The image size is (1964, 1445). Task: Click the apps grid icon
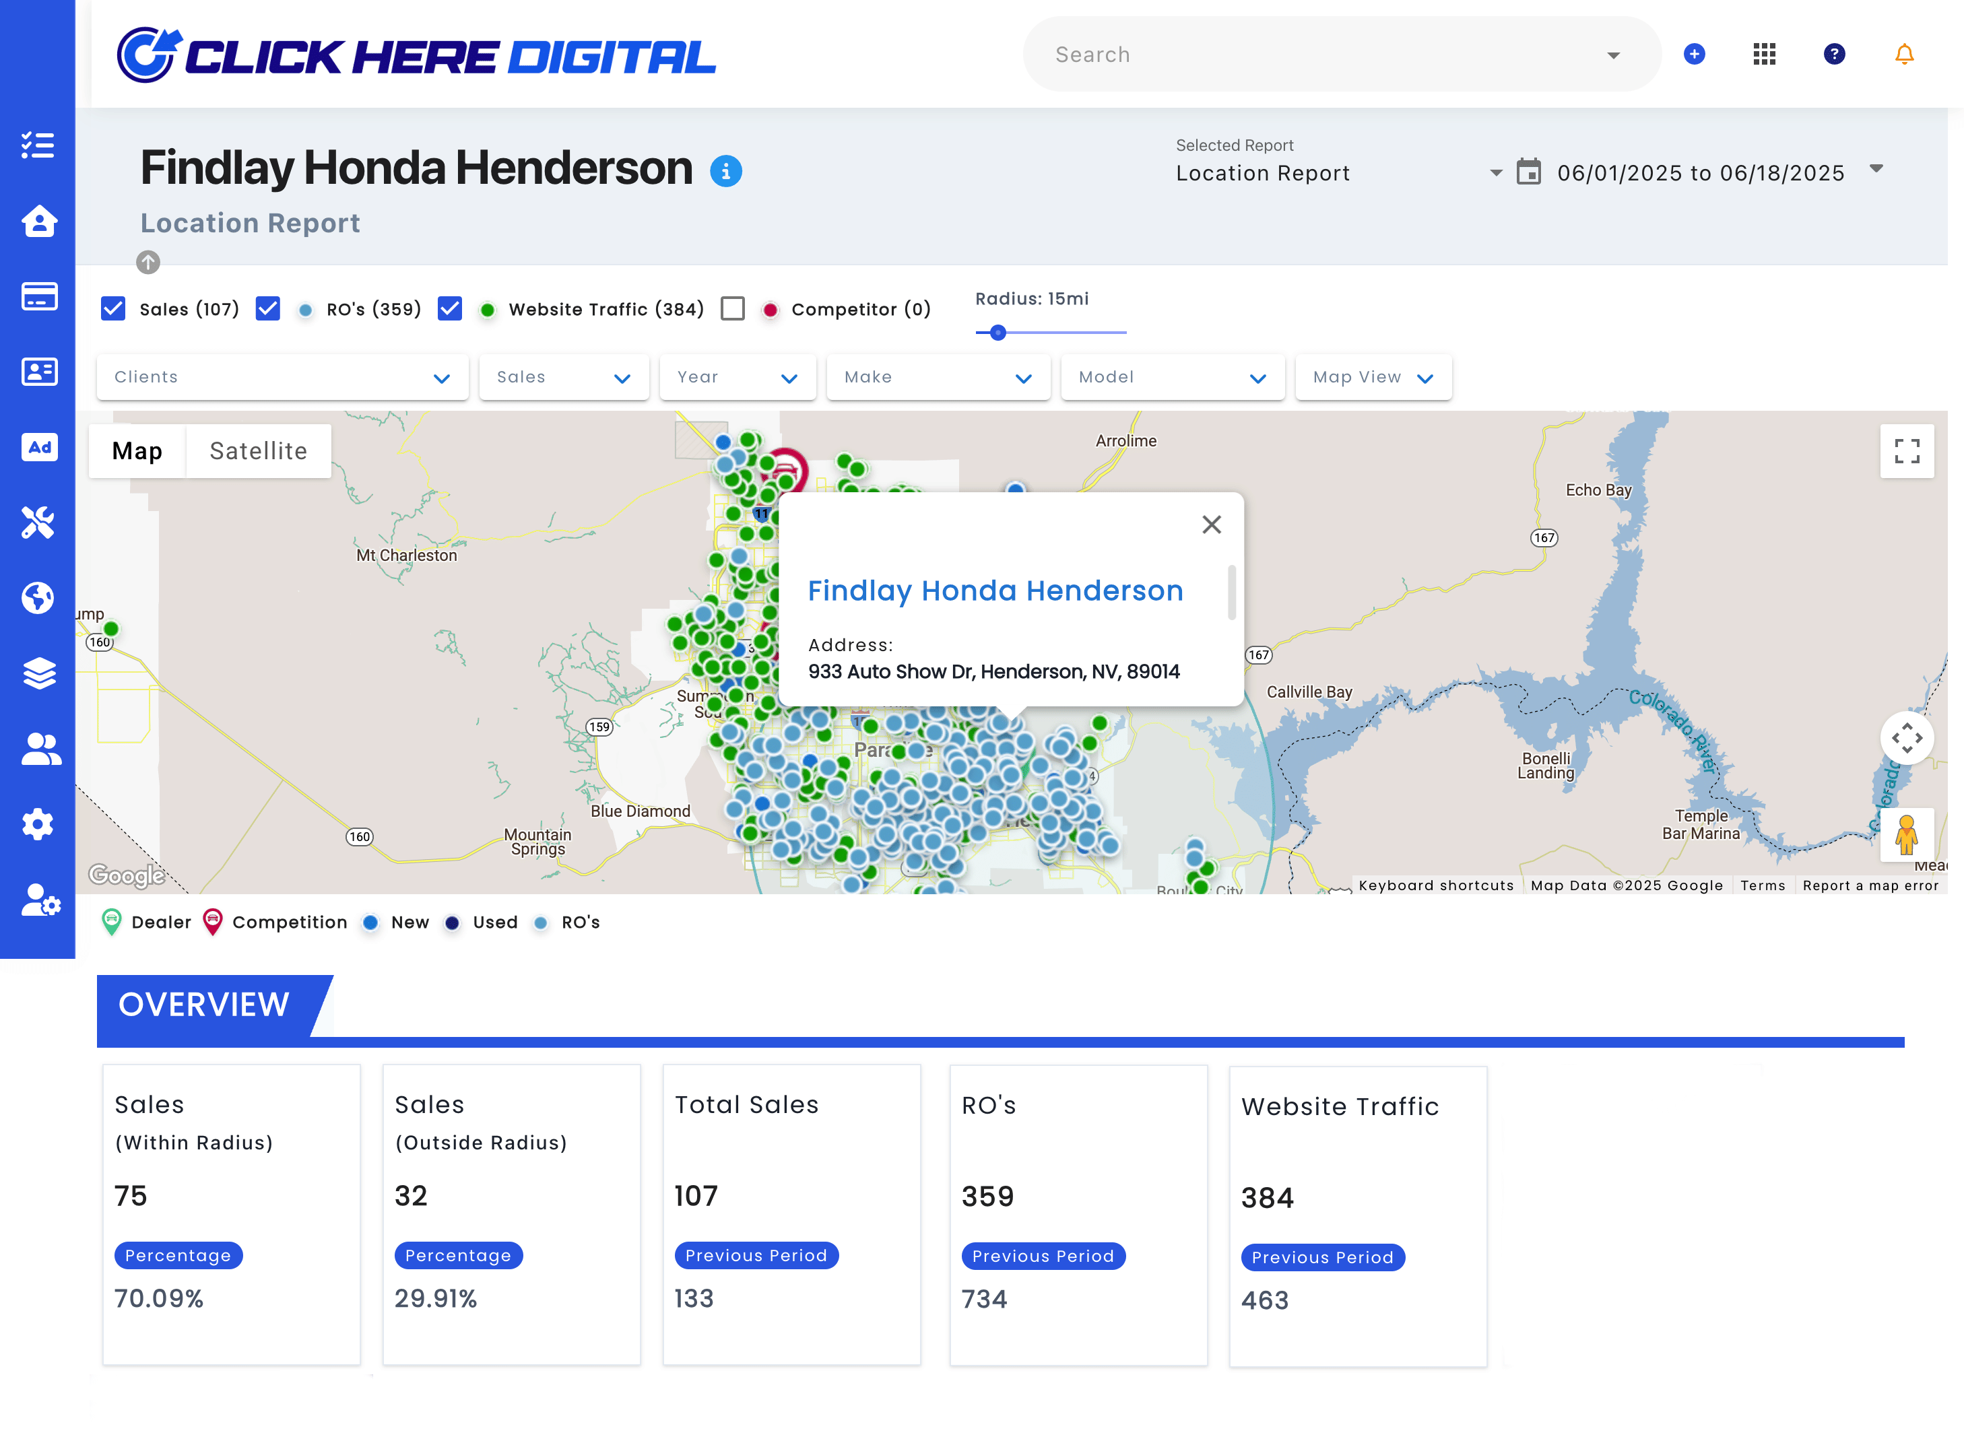1764,55
